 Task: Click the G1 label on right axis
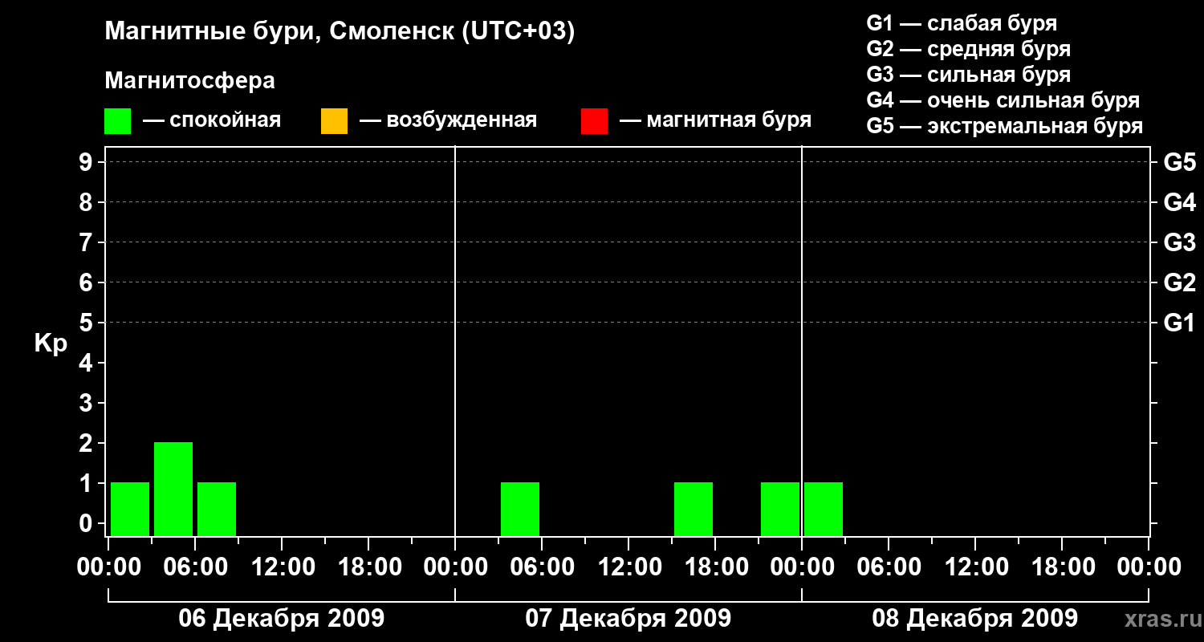1180,323
